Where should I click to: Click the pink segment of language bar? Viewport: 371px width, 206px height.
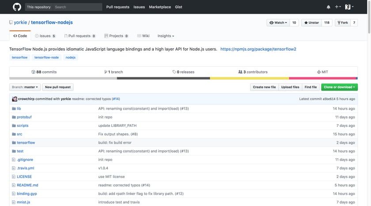click(x=322, y=78)
